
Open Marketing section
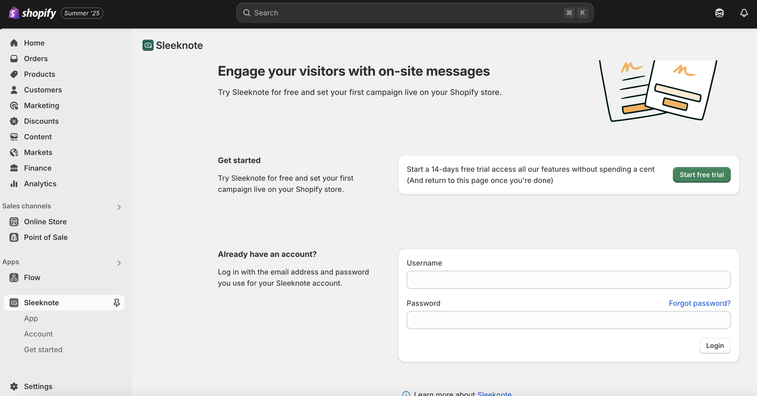point(42,106)
